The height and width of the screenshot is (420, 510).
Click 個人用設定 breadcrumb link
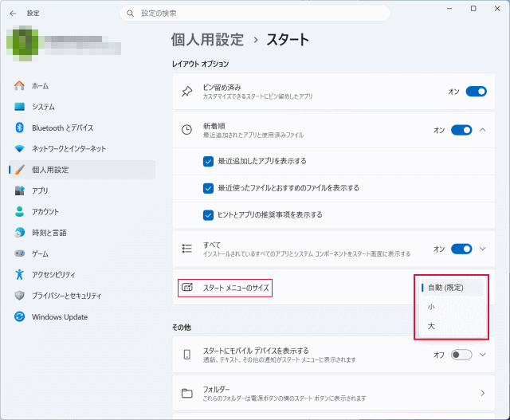207,40
